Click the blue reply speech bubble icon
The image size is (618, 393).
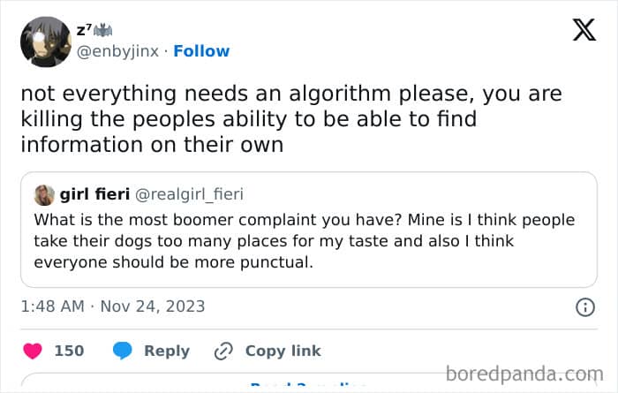tap(123, 351)
